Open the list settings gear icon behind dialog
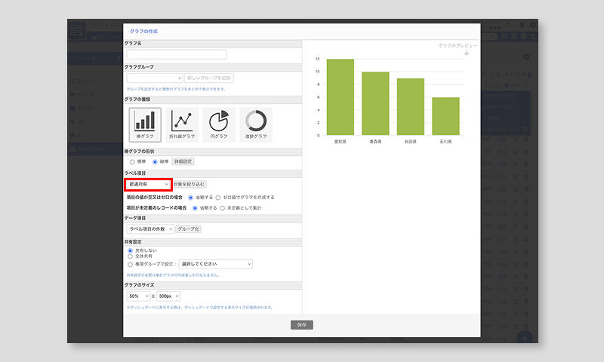Image resolution: width=604 pixels, height=362 pixels. click(526, 57)
